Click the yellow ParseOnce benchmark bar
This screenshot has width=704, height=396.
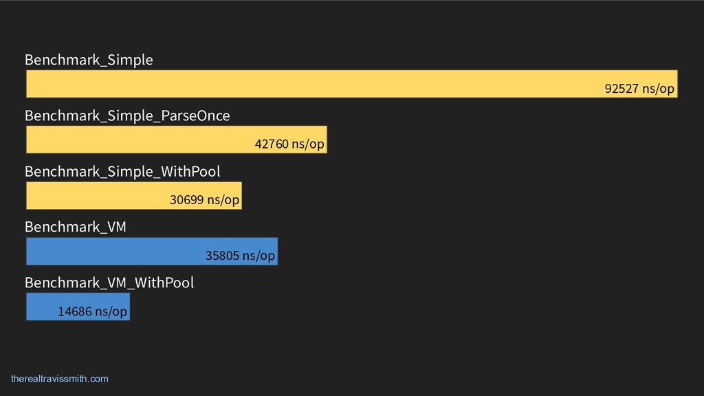coord(137,140)
